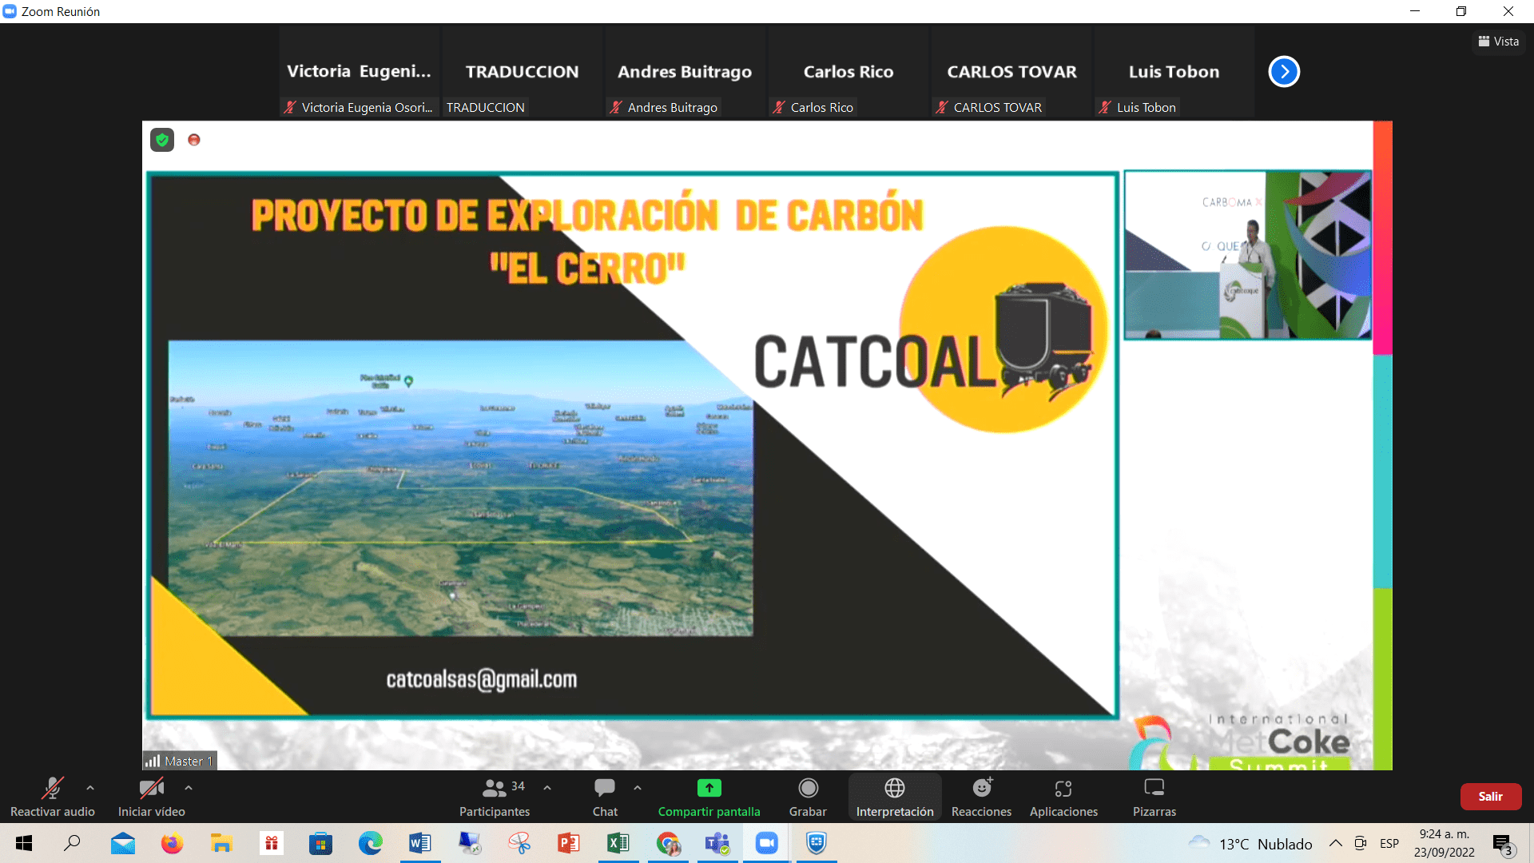The height and width of the screenshot is (863, 1534).
Task: Click Zoom icon in taskbar
Action: coord(767,843)
